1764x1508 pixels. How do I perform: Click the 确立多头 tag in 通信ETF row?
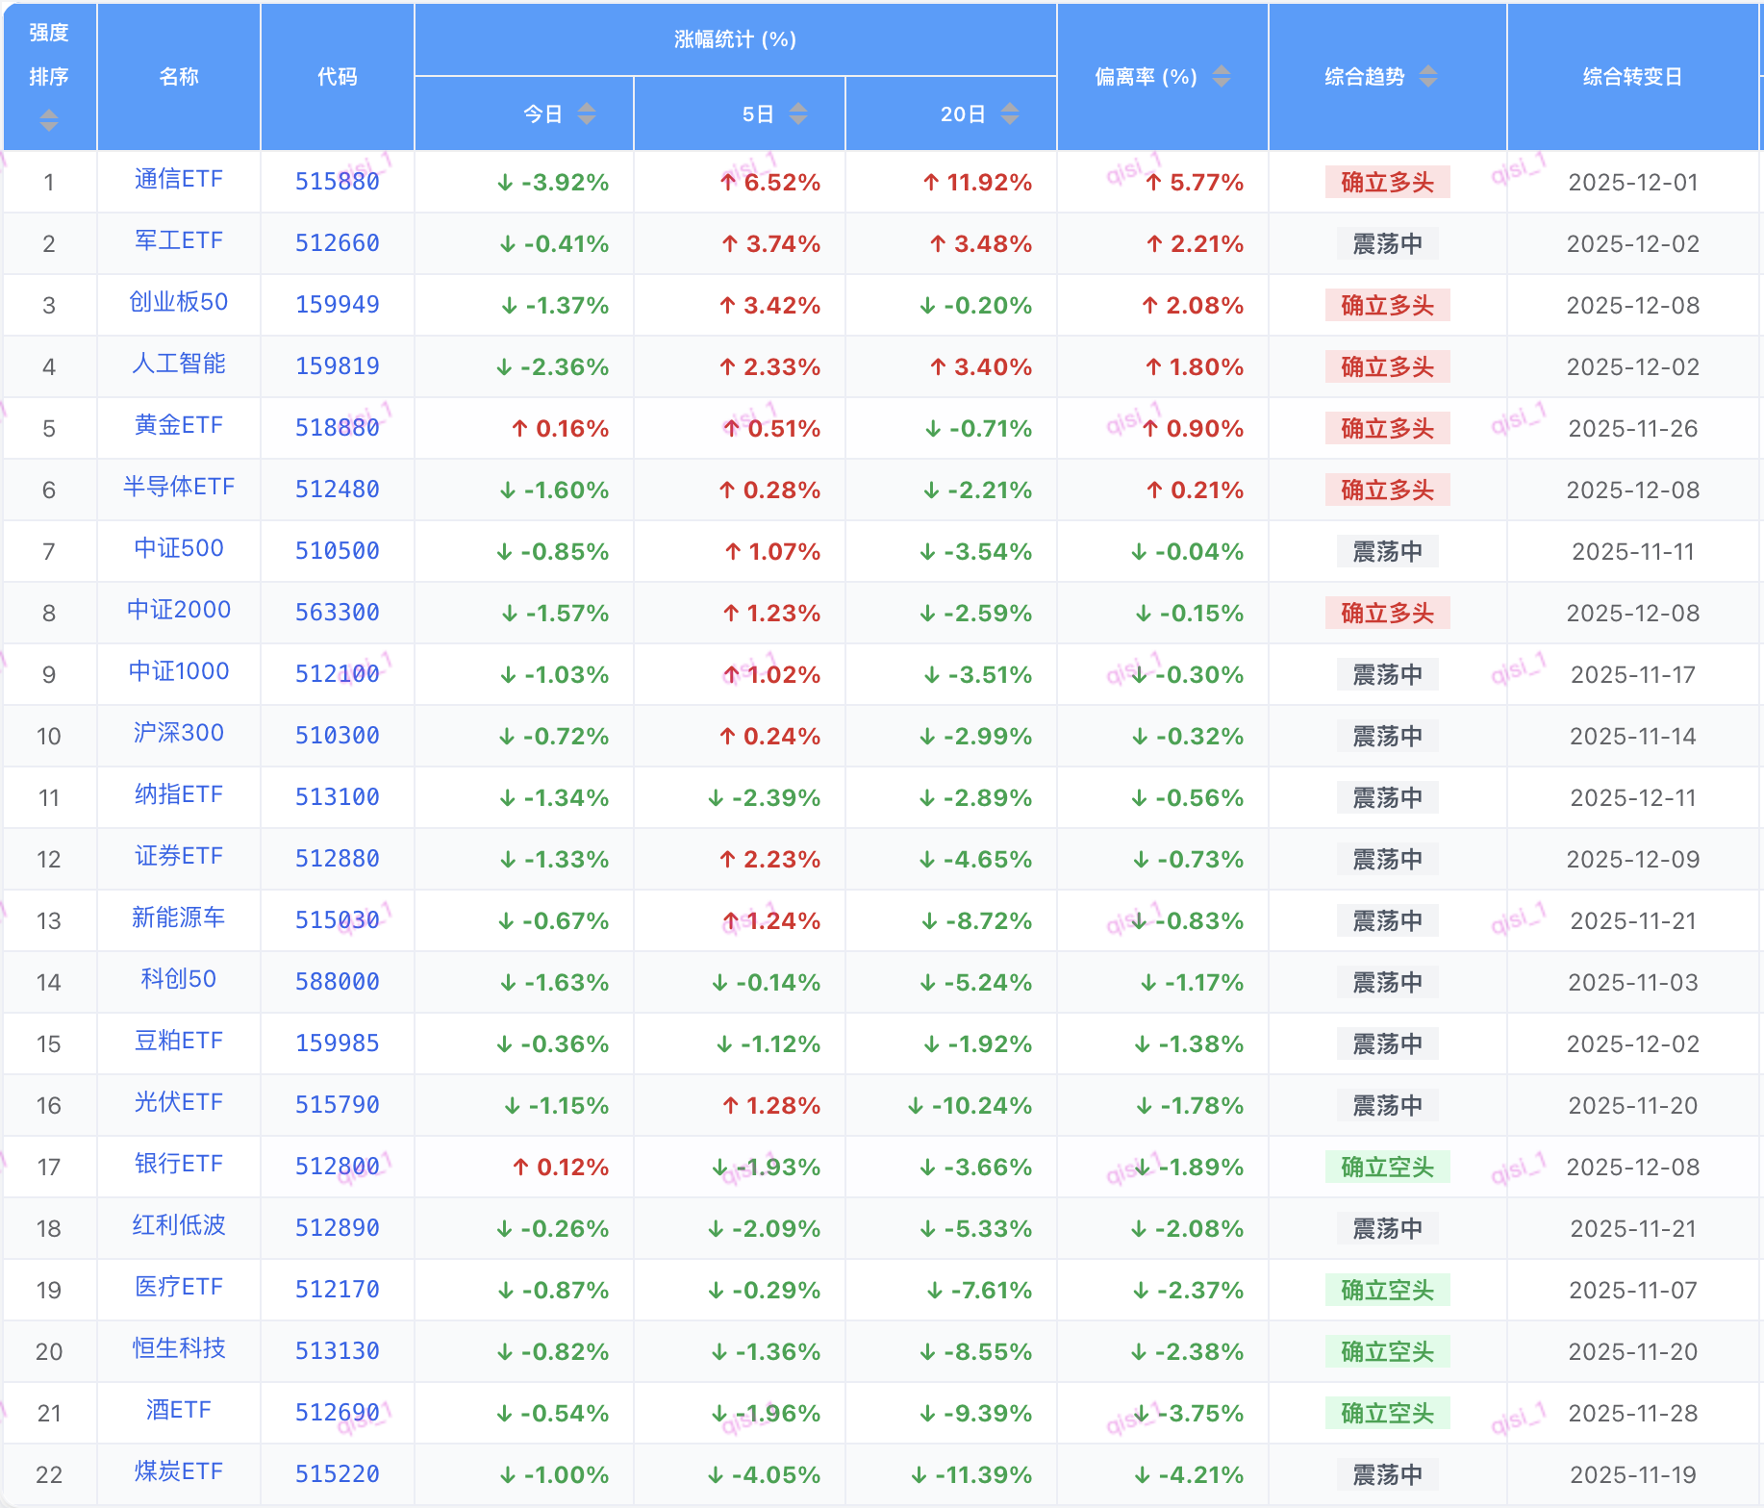(x=1387, y=182)
